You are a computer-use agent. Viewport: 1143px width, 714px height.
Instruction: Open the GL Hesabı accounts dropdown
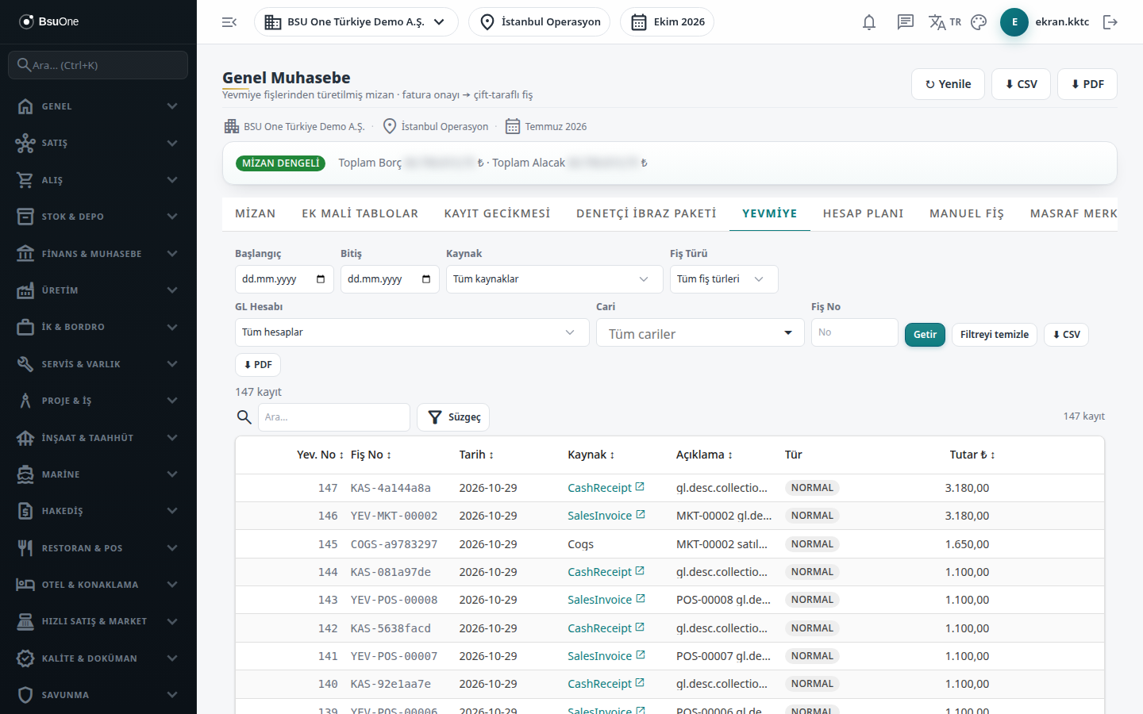[x=412, y=332]
